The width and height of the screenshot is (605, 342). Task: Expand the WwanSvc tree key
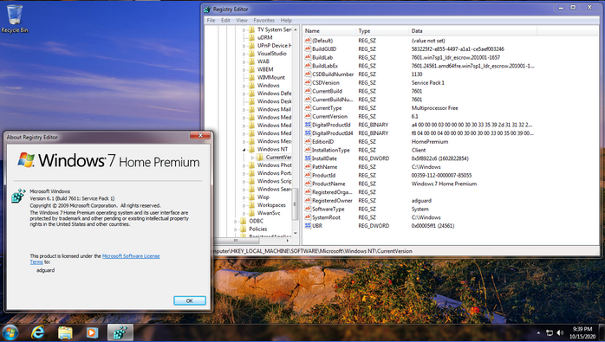point(244,213)
